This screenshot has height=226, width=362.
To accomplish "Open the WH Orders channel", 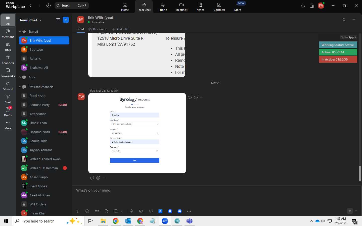I will click(x=44, y=204).
